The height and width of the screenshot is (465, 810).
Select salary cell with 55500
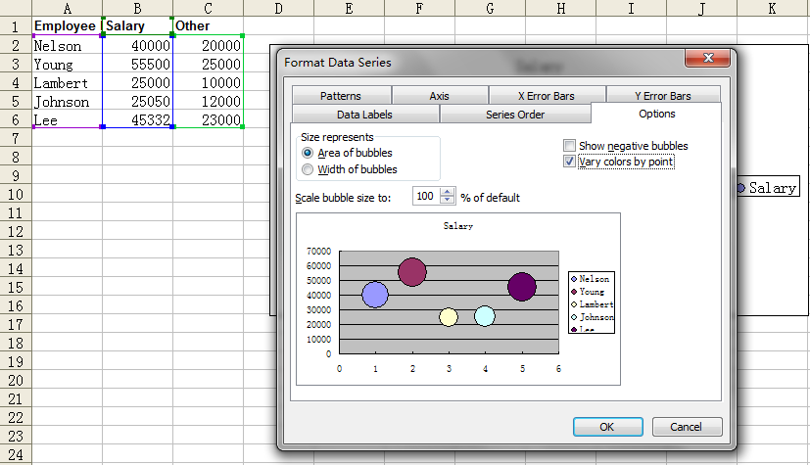(x=137, y=64)
